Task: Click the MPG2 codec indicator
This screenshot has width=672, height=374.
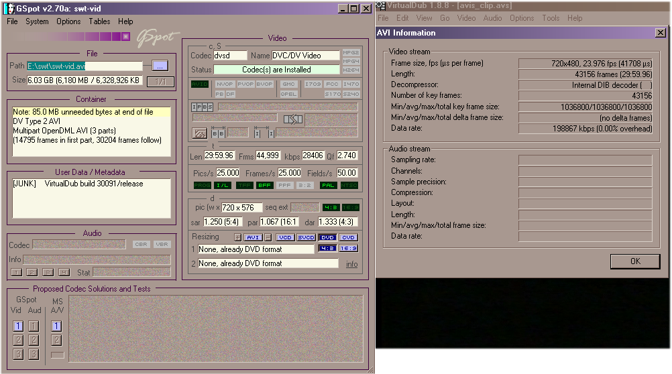Action: [351, 52]
